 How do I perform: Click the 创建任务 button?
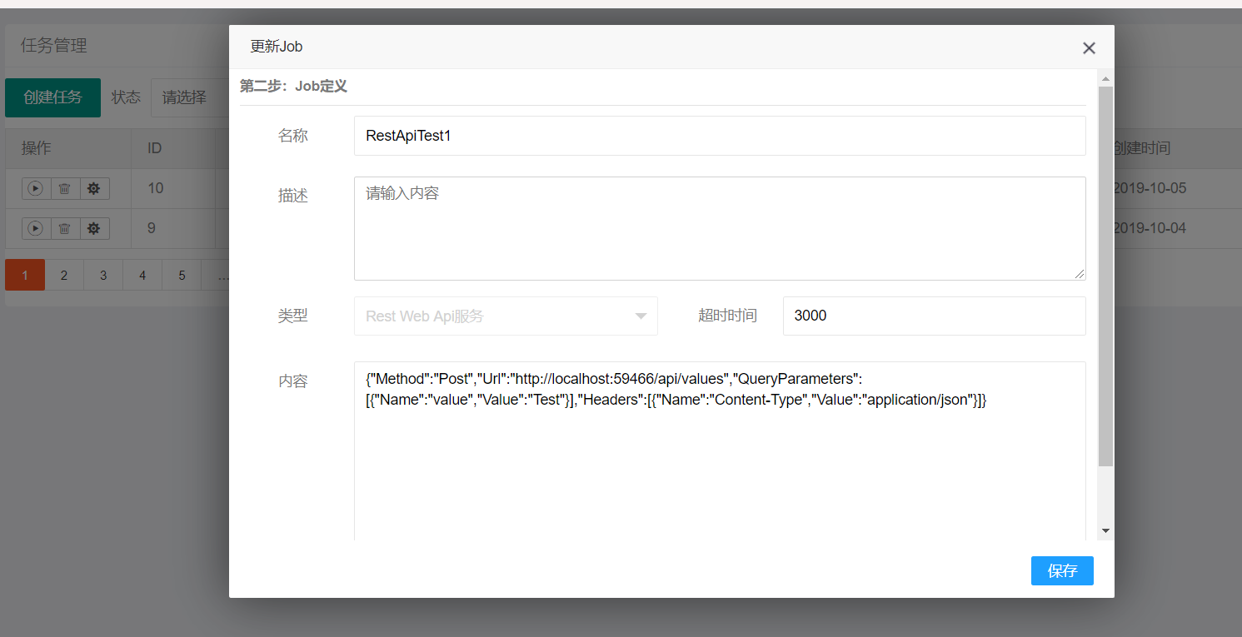pyautogui.click(x=52, y=97)
